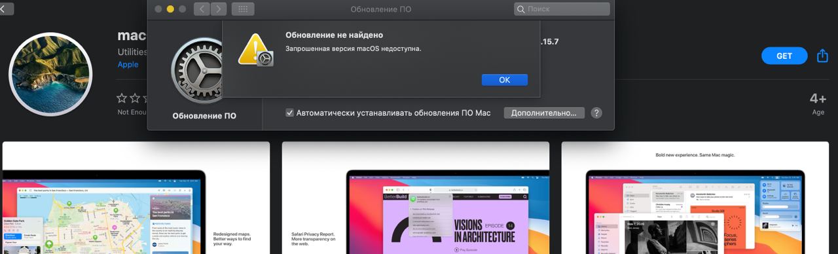
Task: Click the Поиск search field
Action: pyautogui.click(x=562, y=9)
